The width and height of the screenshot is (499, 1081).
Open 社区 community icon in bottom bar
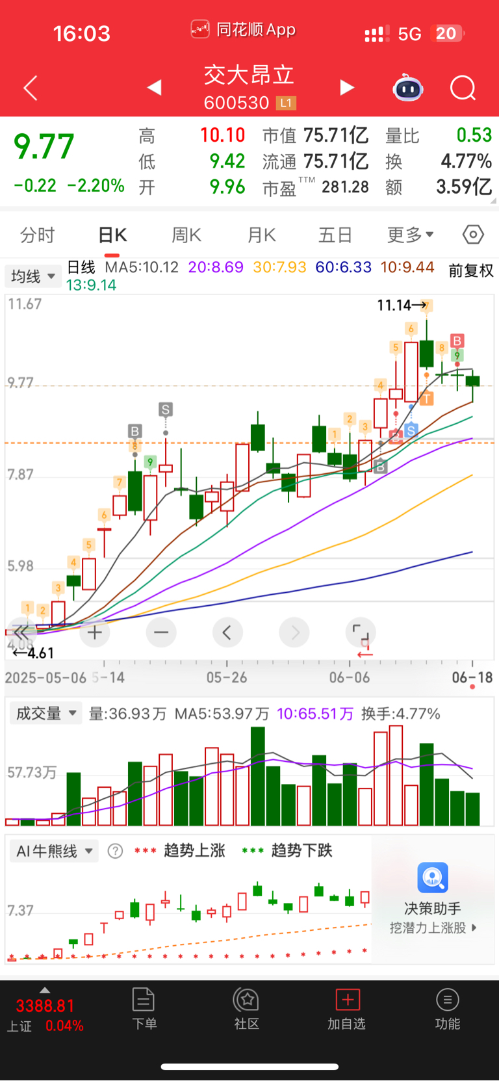click(x=247, y=1008)
